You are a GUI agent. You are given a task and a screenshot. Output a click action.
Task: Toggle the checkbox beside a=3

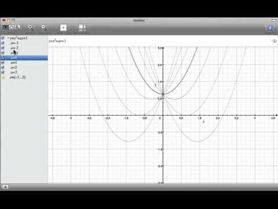click(x=3, y=72)
